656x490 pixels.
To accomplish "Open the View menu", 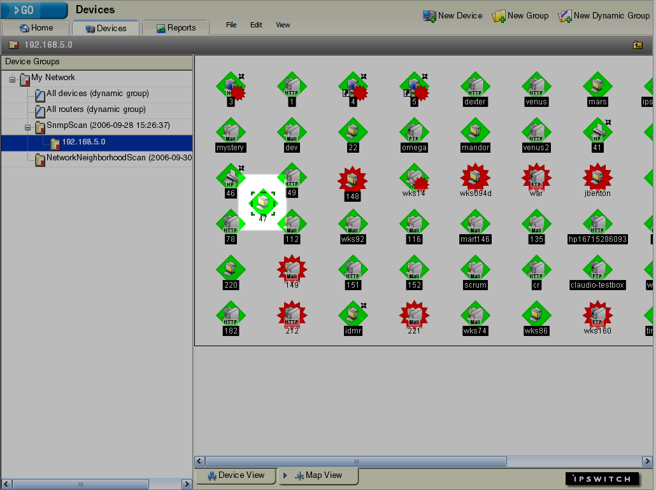I will (283, 25).
